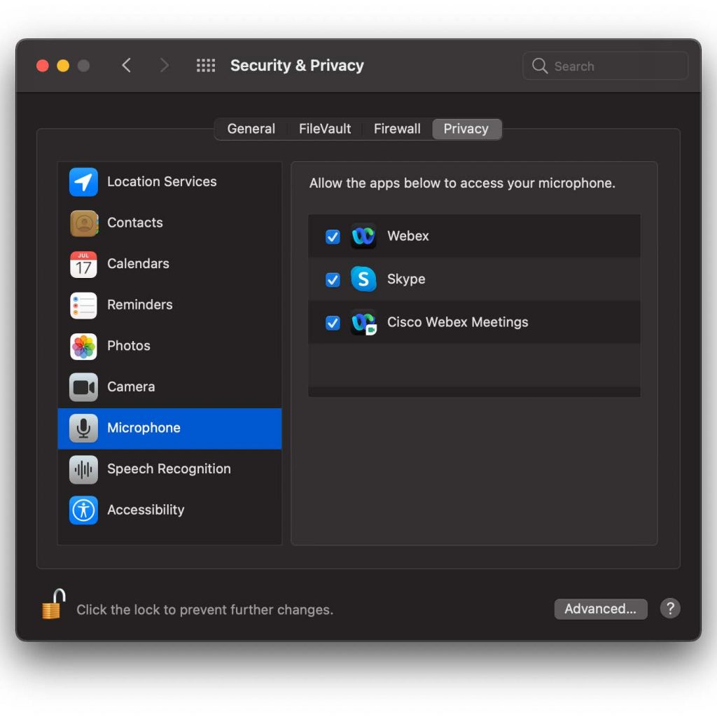Click the Contacts book icon

click(x=83, y=223)
